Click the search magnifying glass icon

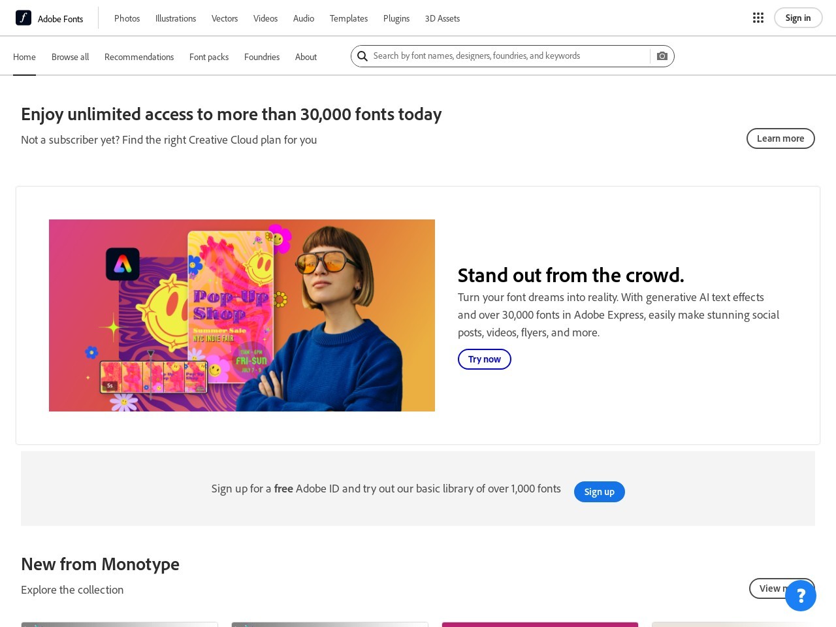(362, 56)
